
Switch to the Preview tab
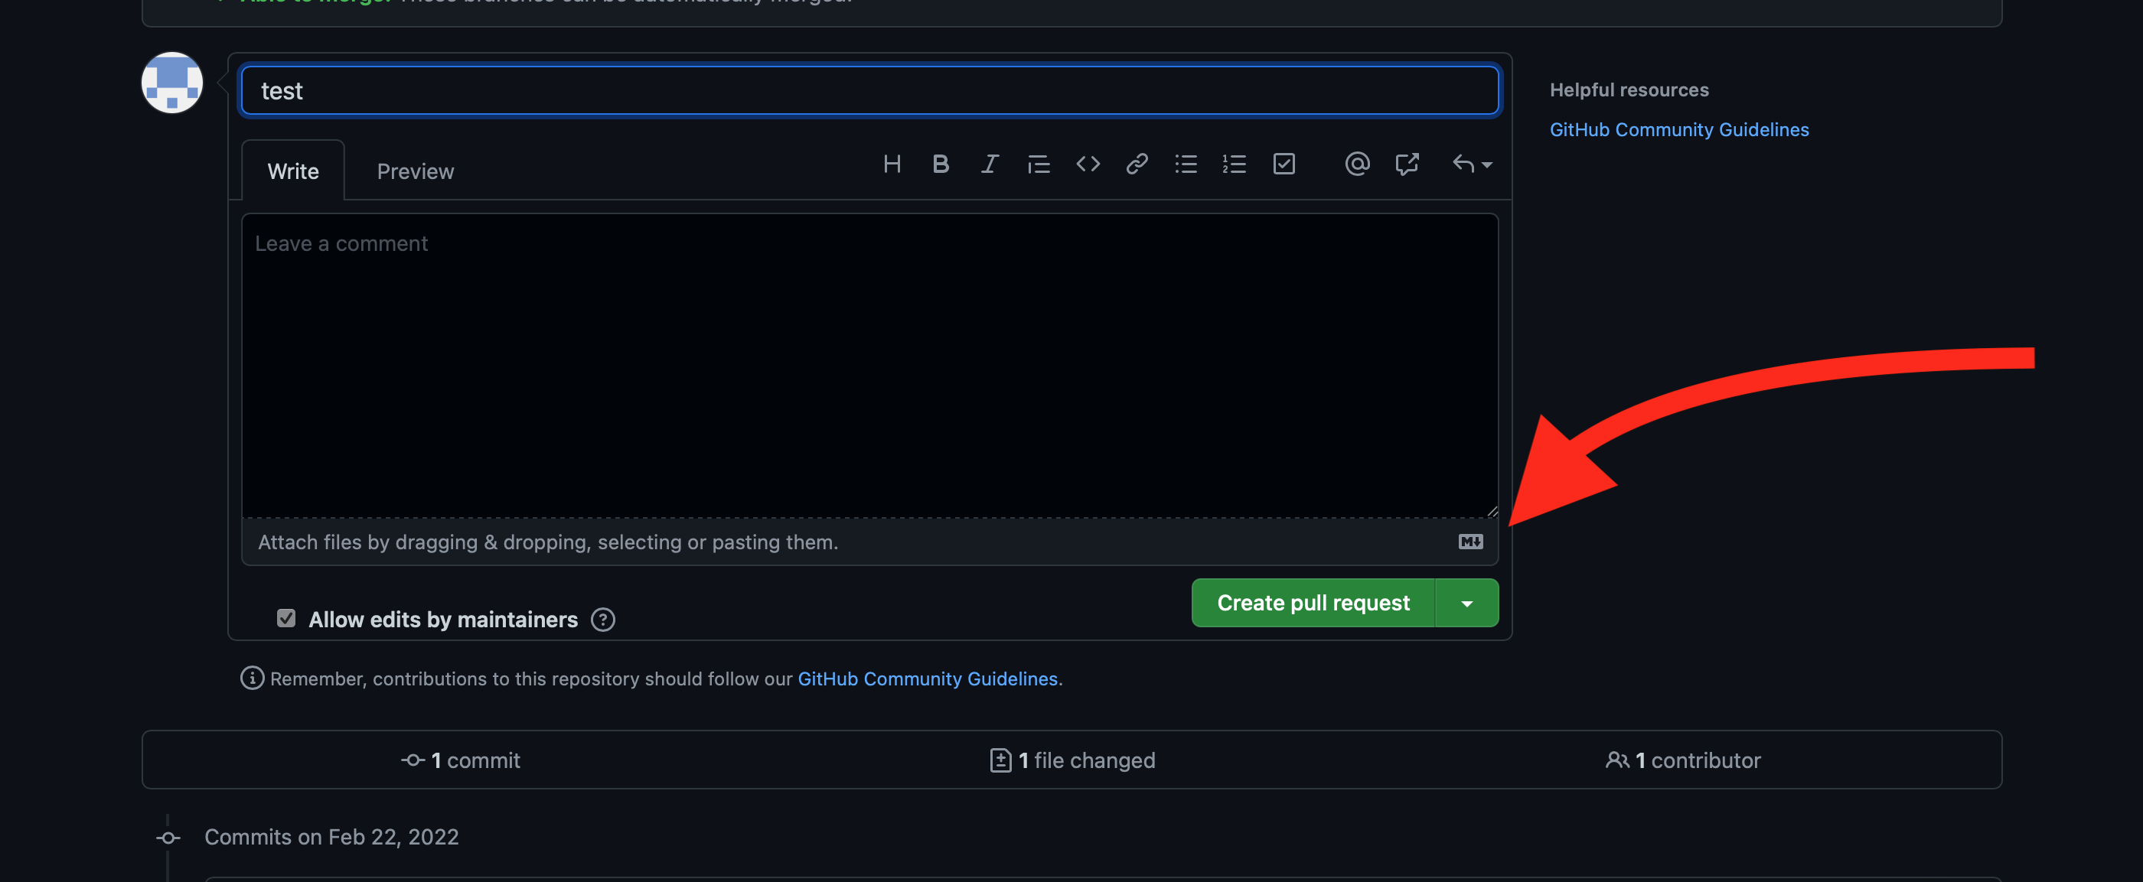click(x=415, y=171)
